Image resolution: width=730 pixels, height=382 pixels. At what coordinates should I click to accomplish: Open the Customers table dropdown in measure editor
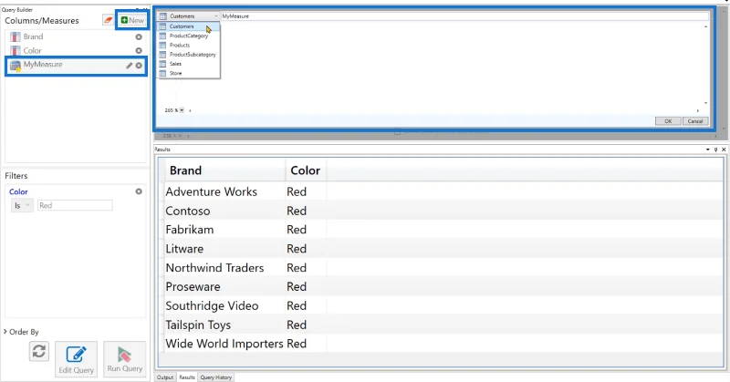(x=189, y=15)
